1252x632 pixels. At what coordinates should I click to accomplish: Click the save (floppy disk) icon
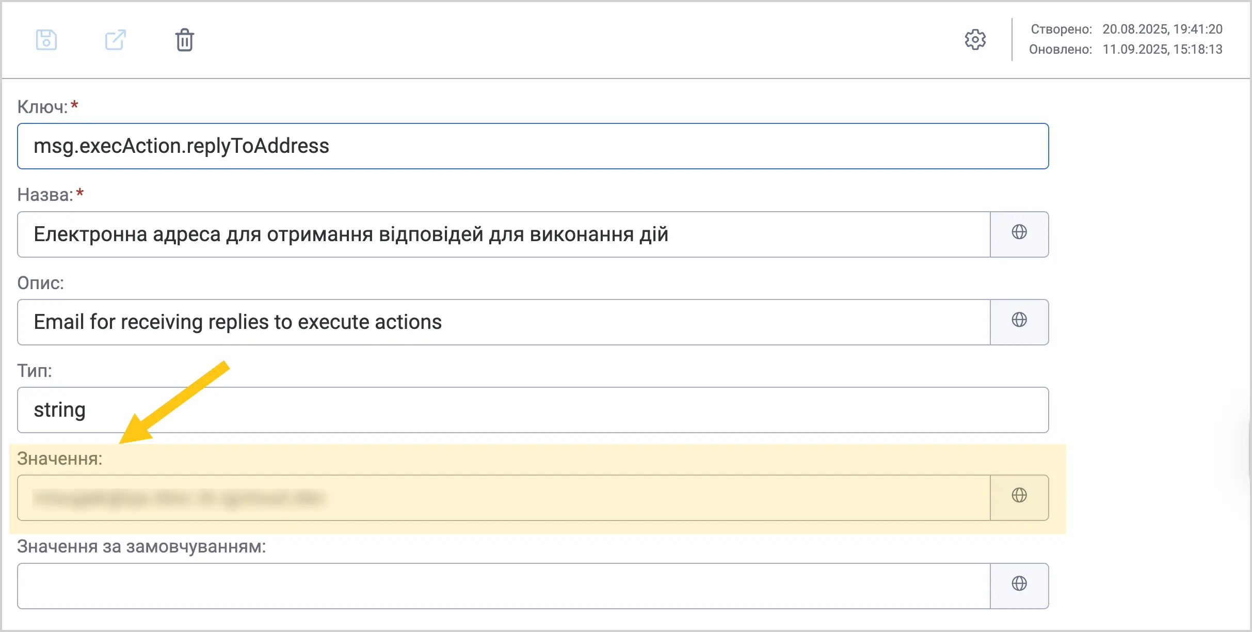(46, 40)
